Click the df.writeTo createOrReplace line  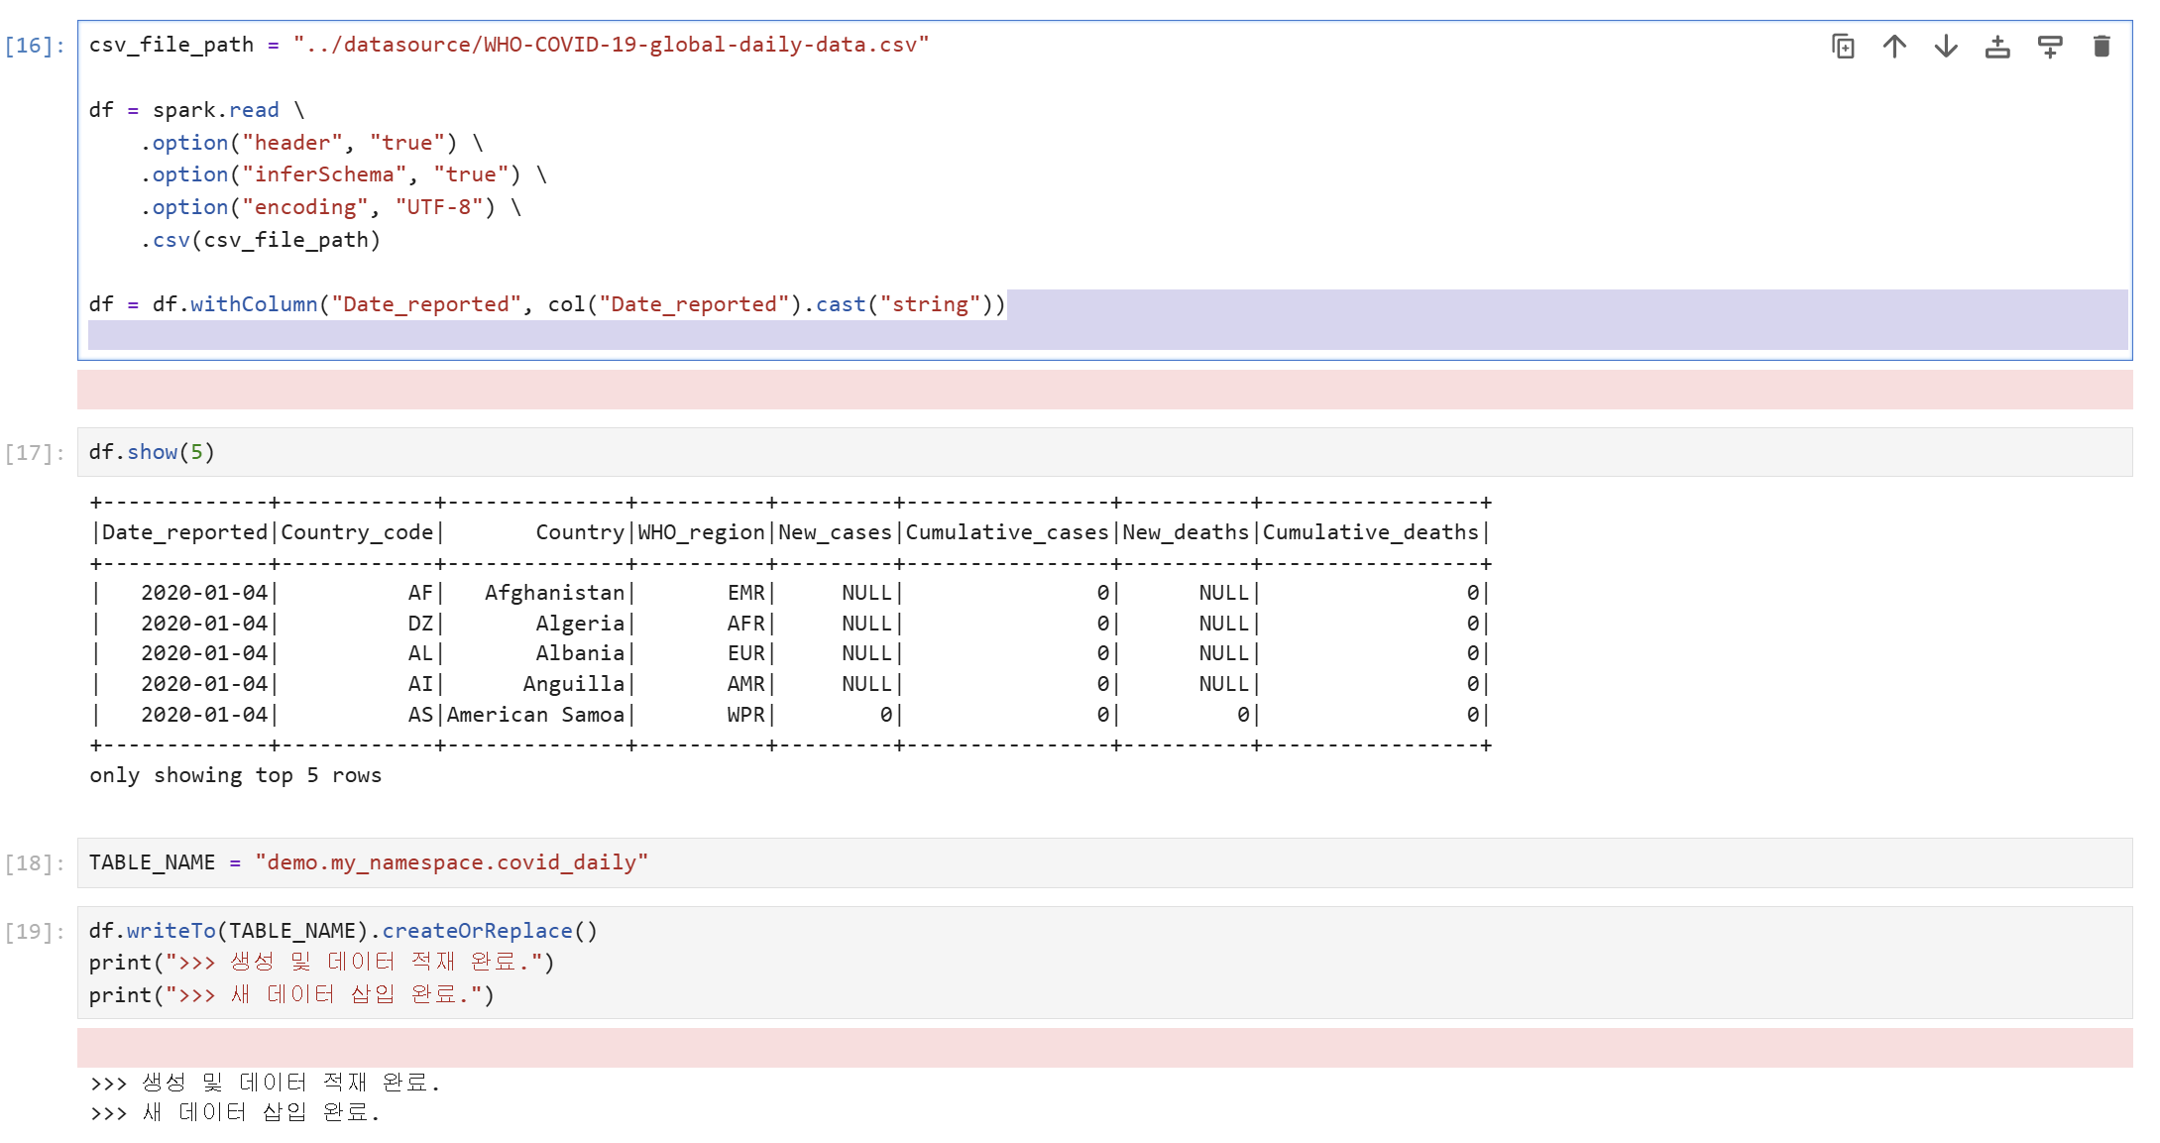pyautogui.click(x=343, y=931)
